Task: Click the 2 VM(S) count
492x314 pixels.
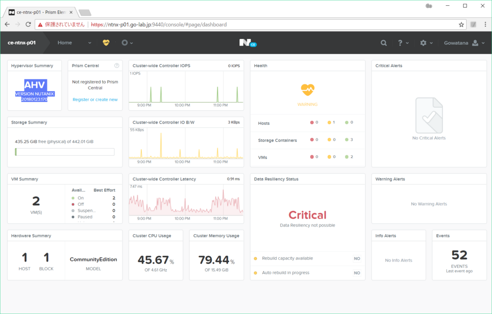Action: [x=36, y=201]
